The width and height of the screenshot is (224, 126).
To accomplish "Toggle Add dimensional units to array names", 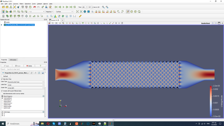I will click(2, 93).
